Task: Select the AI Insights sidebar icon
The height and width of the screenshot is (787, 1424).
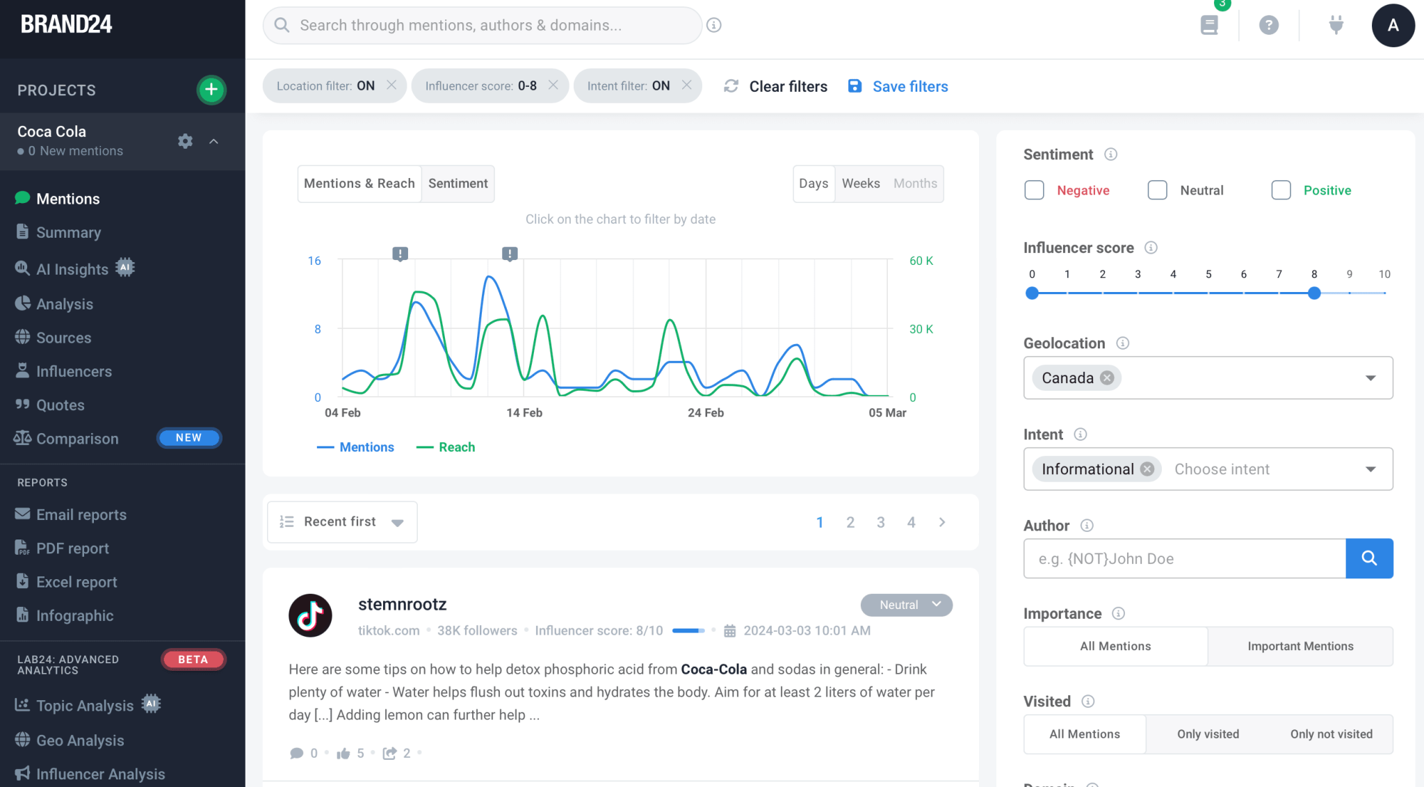Action: (x=23, y=268)
